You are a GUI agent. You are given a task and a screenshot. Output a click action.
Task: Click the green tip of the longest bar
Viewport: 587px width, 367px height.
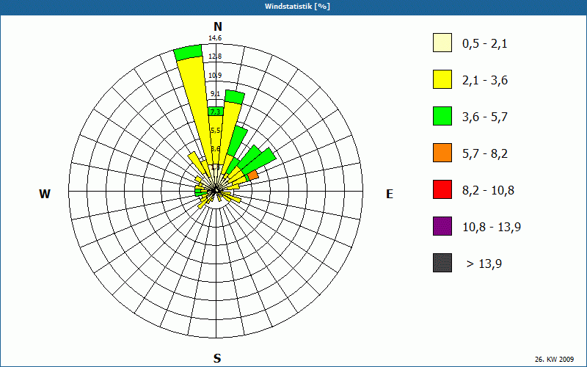[189, 52]
